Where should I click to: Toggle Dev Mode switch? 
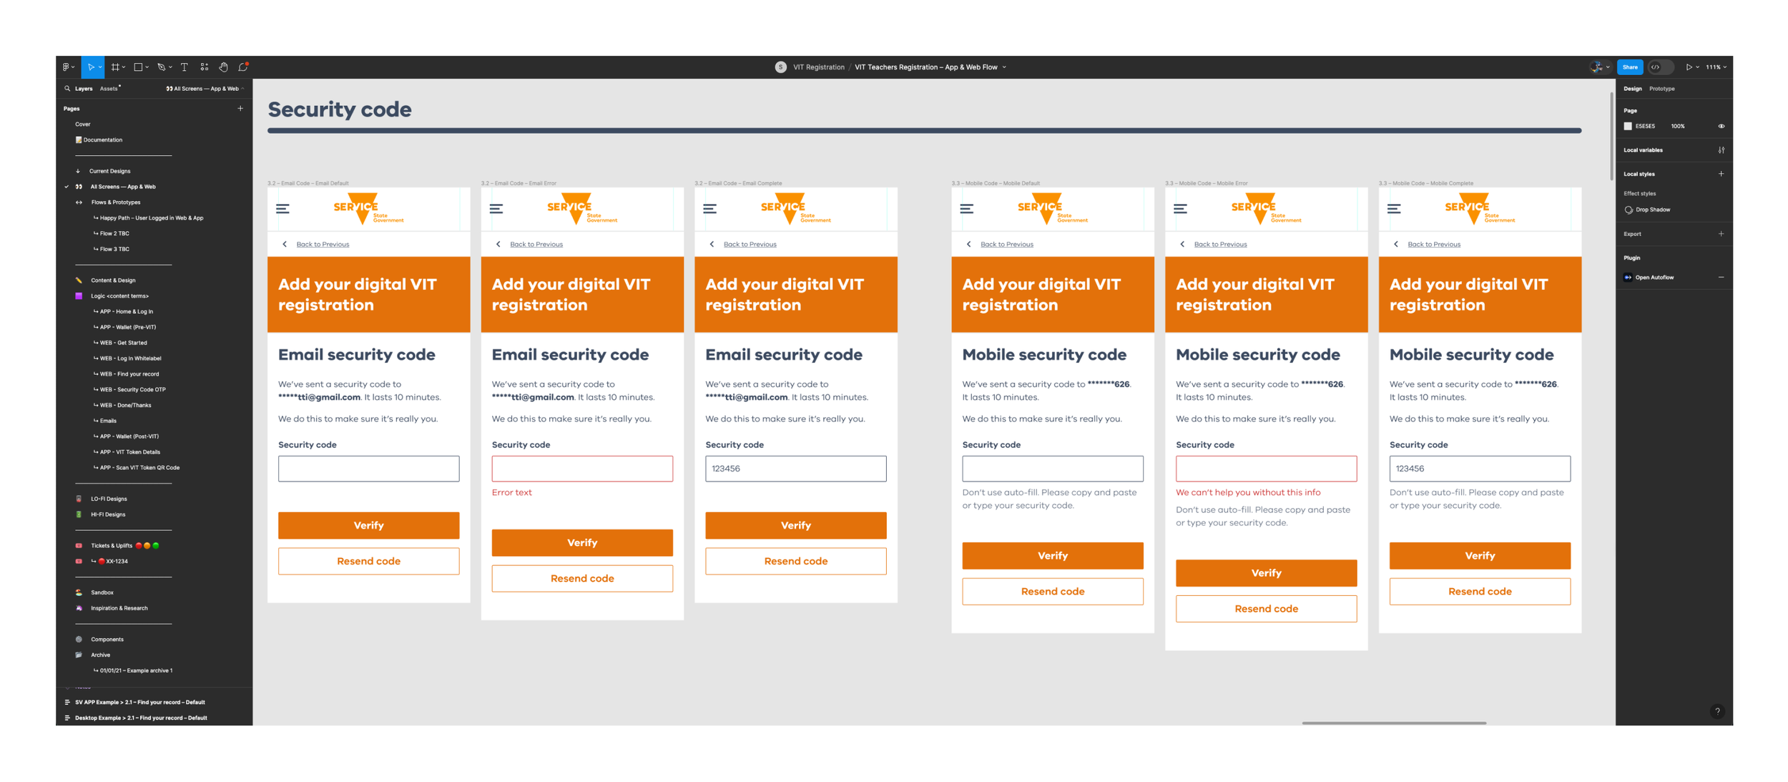(1660, 67)
